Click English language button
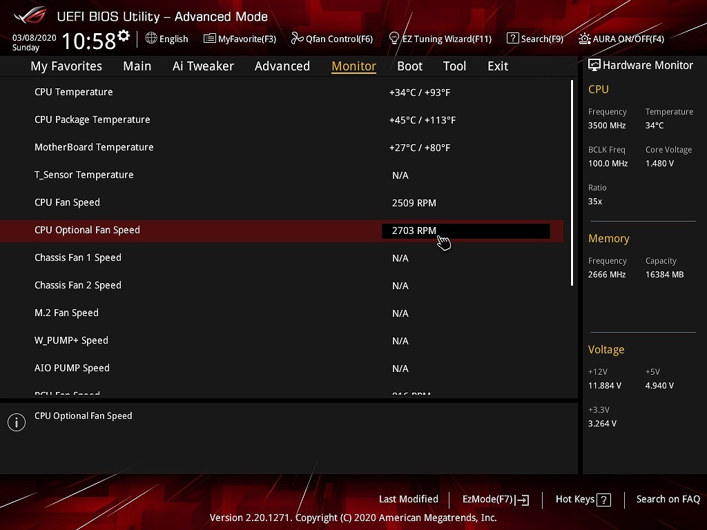The image size is (707, 530). [x=173, y=39]
